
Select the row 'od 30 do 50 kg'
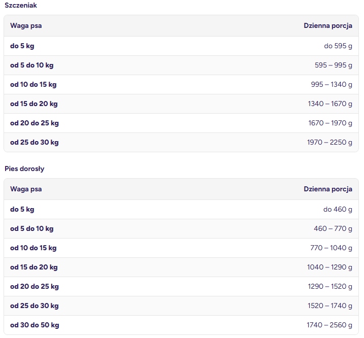pos(181,325)
